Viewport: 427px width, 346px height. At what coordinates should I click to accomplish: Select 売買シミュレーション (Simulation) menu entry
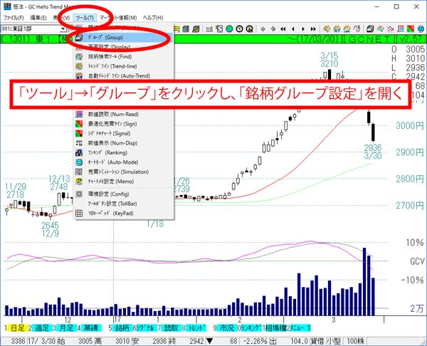[x=124, y=172]
